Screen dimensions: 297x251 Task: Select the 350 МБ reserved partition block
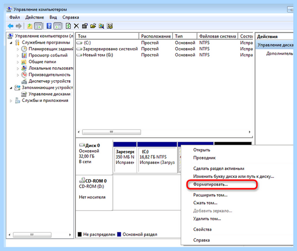click(125, 157)
